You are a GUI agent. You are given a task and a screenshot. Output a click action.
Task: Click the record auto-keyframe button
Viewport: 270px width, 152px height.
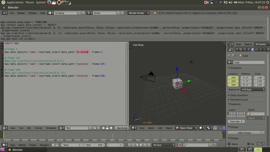pyautogui.click(x=180, y=145)
